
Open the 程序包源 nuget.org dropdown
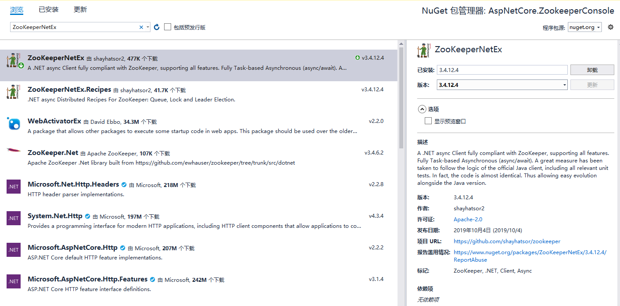584,27
